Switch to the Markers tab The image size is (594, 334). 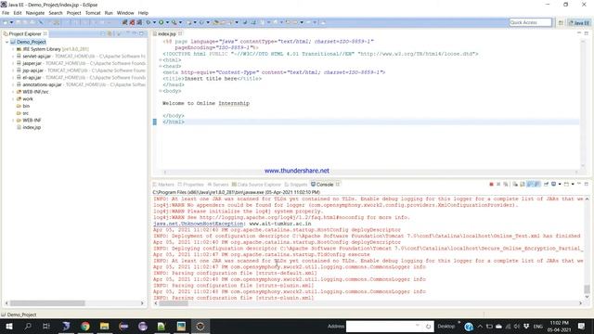pyautogui.click(x=163, y=185)
